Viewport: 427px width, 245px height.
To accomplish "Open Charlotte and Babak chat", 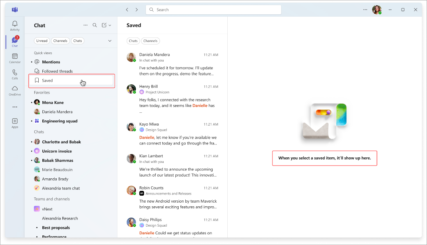I will 71,142.
